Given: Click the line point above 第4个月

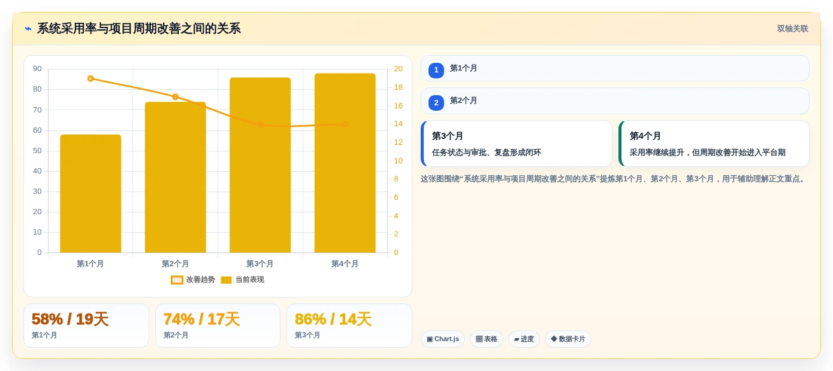Looking at the screenshot, I should pyautogui.click(x=345, y=124).
